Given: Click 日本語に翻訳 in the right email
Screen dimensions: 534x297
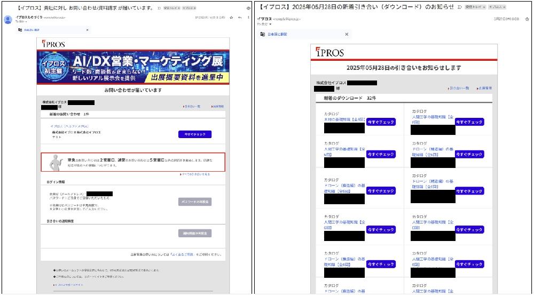Looking at the screenshot, I should 277,34.
